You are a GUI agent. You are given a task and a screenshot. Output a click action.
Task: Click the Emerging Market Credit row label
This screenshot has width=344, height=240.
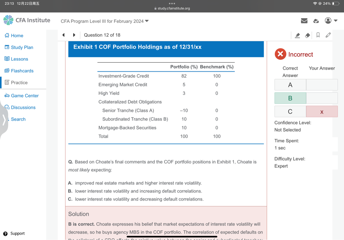[x=123, y=84]
